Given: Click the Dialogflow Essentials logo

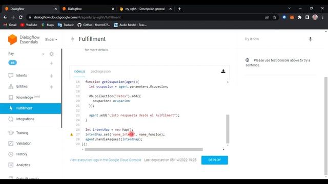Looking at the screenshot, I should [x=24, y=39].
